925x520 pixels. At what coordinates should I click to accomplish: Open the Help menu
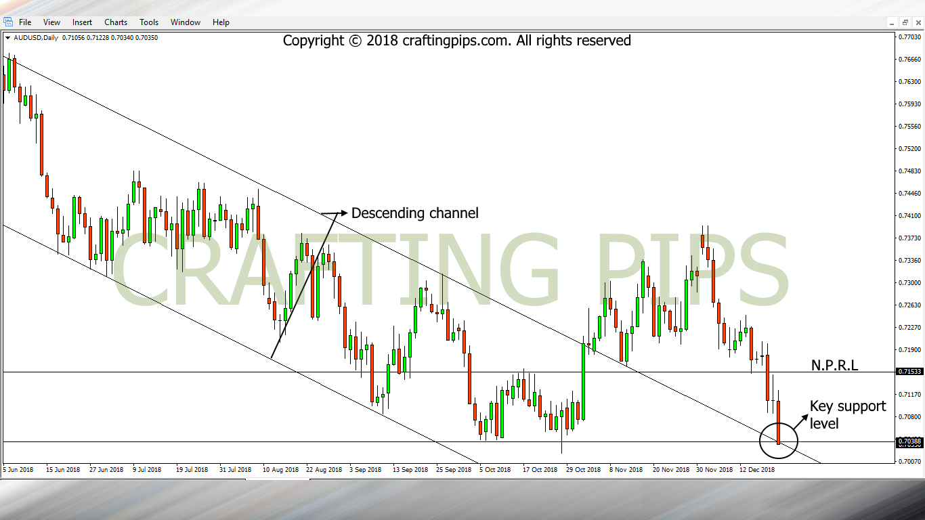point(221,22)
